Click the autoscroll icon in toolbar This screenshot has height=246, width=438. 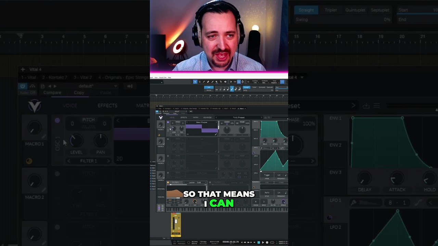231,82
